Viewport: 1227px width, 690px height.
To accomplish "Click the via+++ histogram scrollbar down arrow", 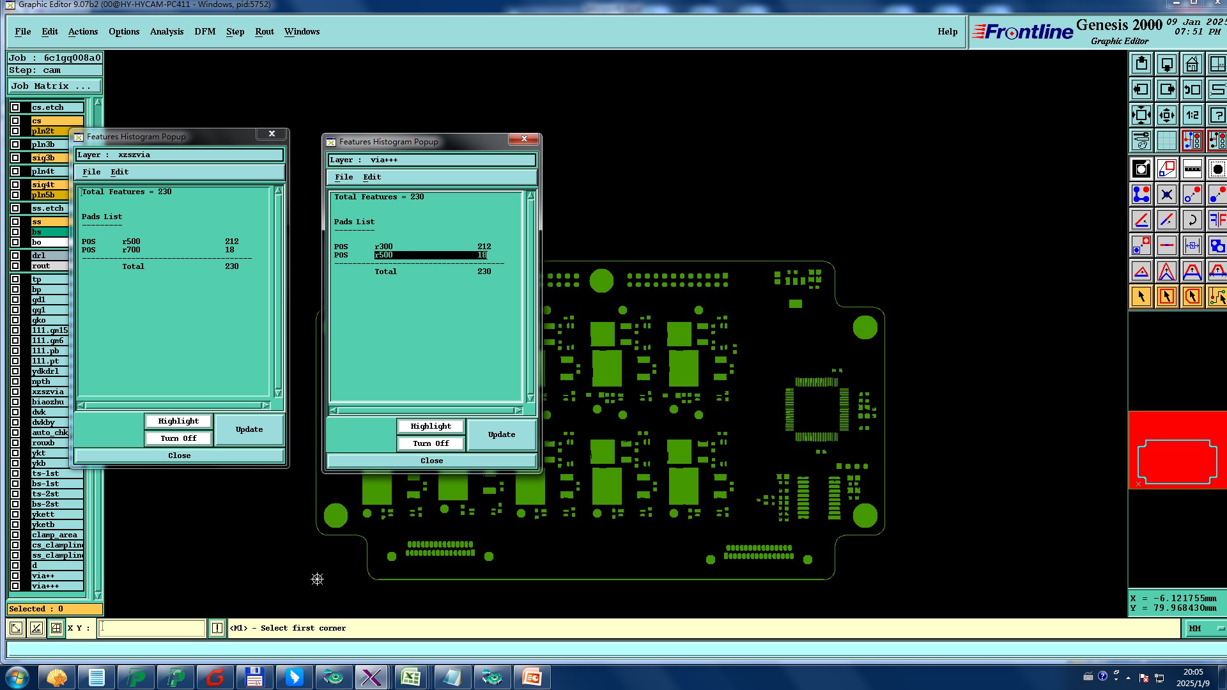I will (530, 397).
